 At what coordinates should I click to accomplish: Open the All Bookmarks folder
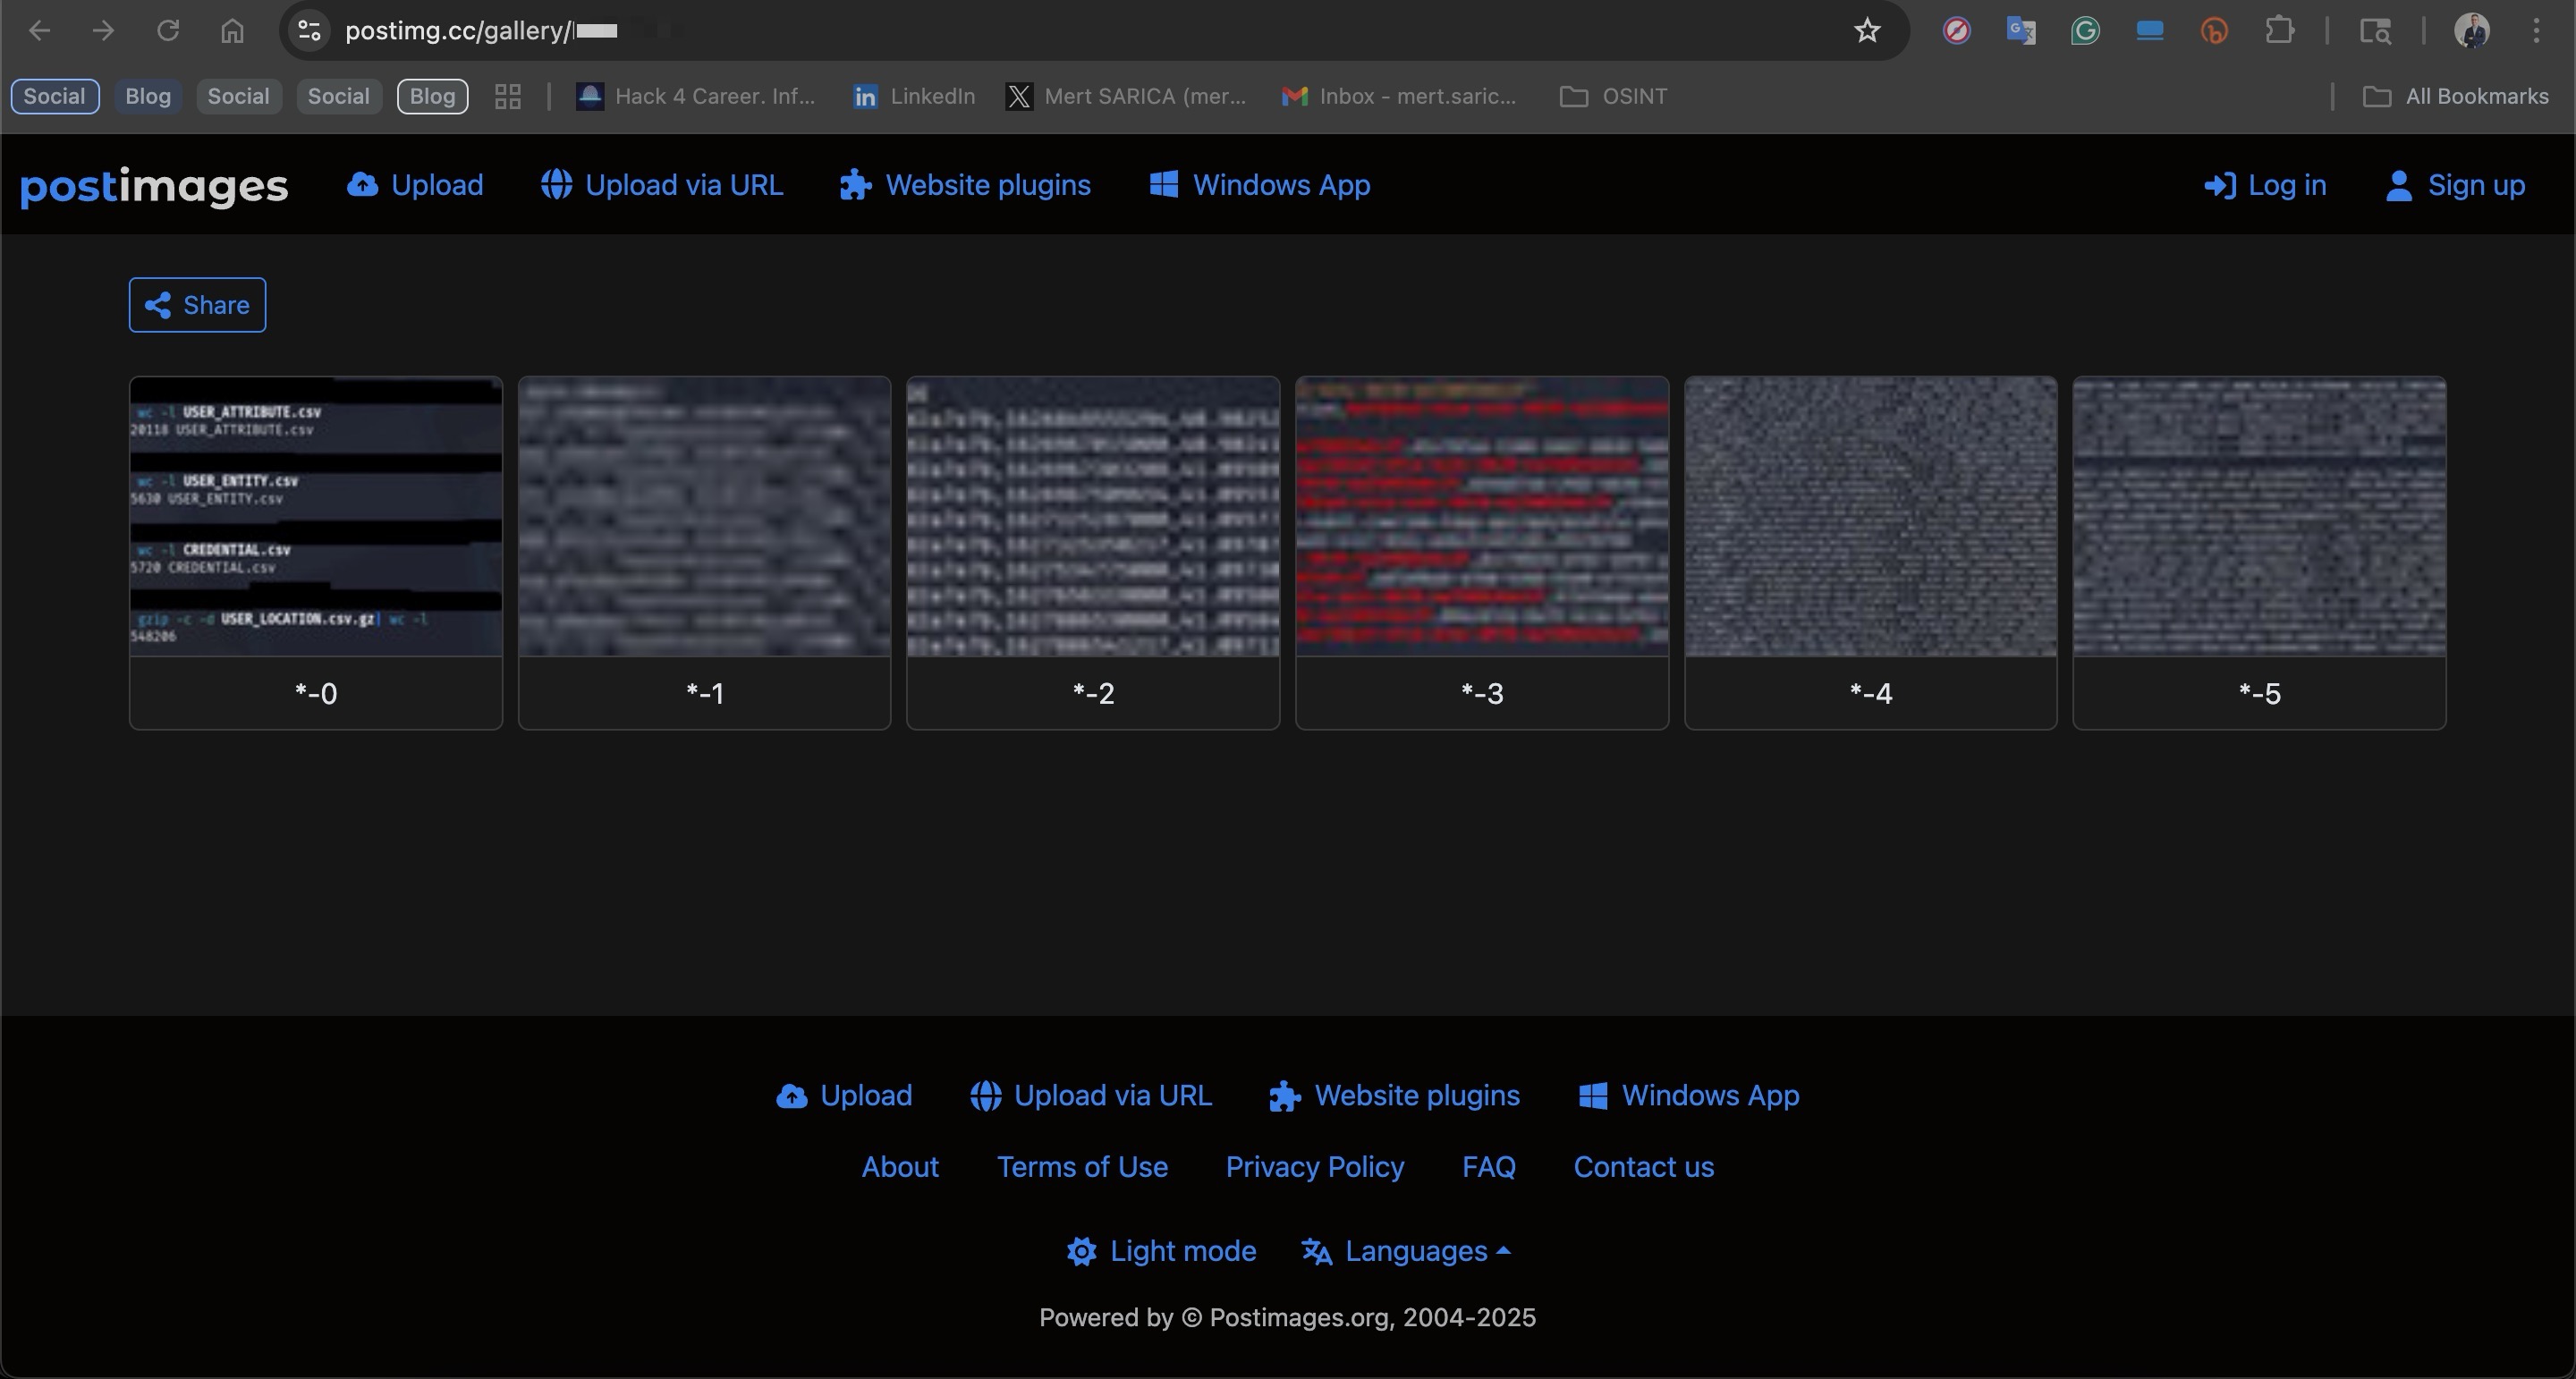(x=2455, y=97)
